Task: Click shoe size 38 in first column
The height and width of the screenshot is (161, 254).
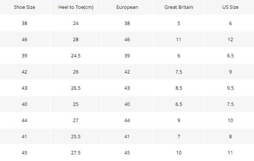Action: point(24,24)
